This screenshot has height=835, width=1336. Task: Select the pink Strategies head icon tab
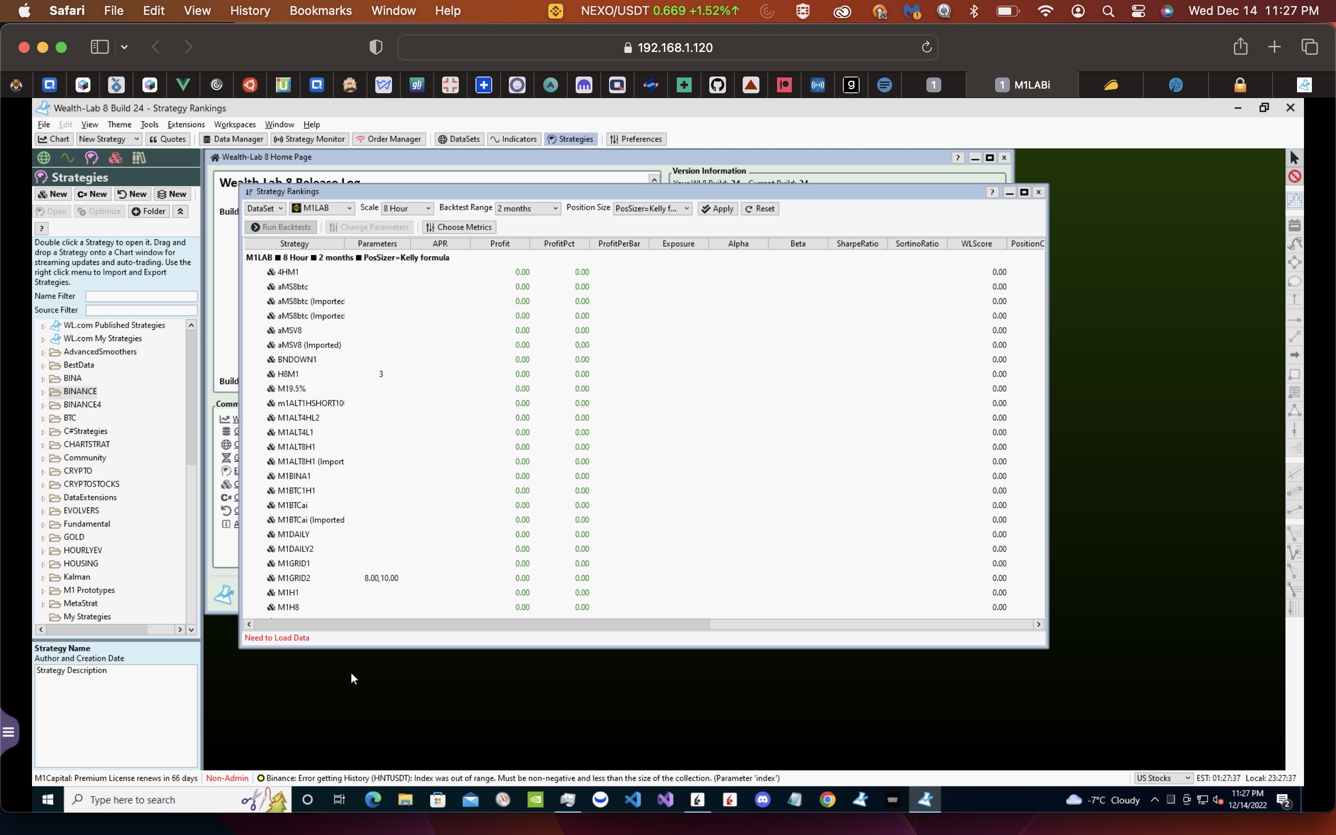coord(91,158)
